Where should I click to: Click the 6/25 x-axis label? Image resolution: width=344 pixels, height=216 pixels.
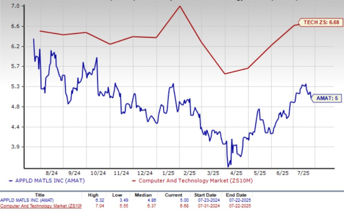click(282, 173)
